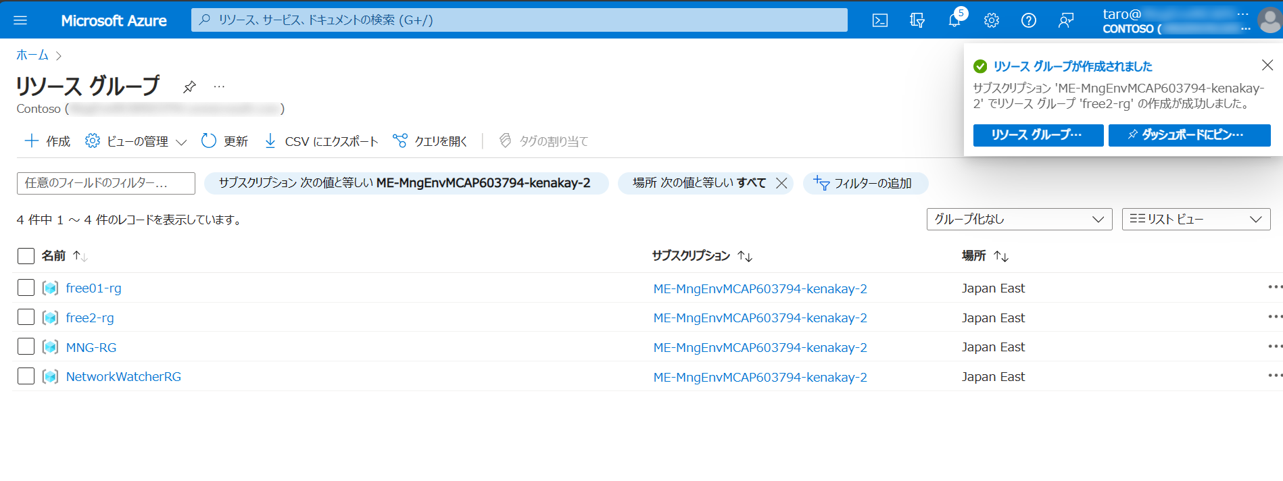Open the portal settings gear icon
The width and height of the screenshot is (1283, 481).
991,20
